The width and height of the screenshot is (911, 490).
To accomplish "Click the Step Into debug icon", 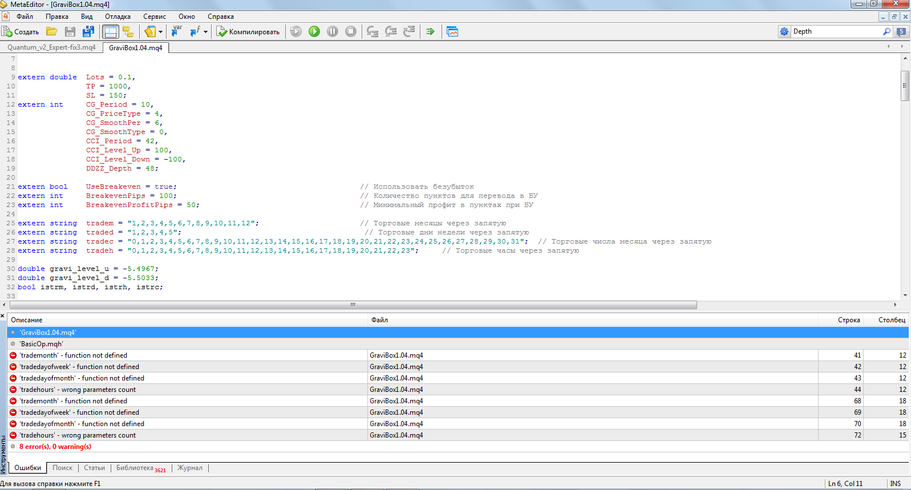I will pyautogui.click(x=373, y=31).
